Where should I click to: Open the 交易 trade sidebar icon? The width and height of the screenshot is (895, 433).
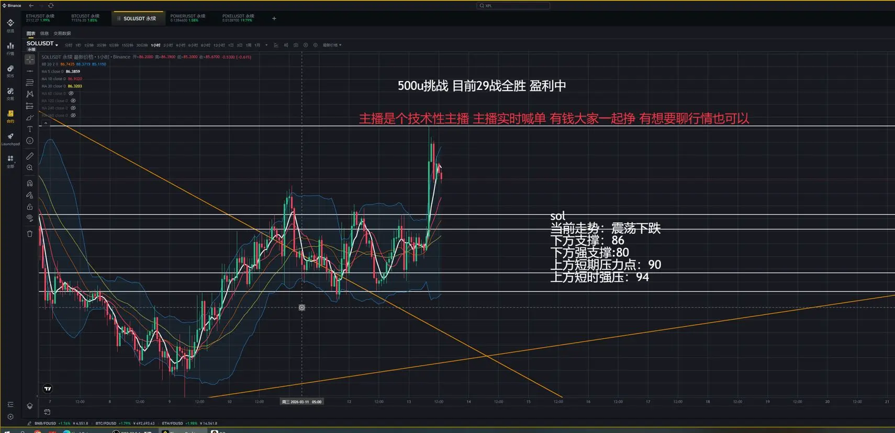point(10,94)
